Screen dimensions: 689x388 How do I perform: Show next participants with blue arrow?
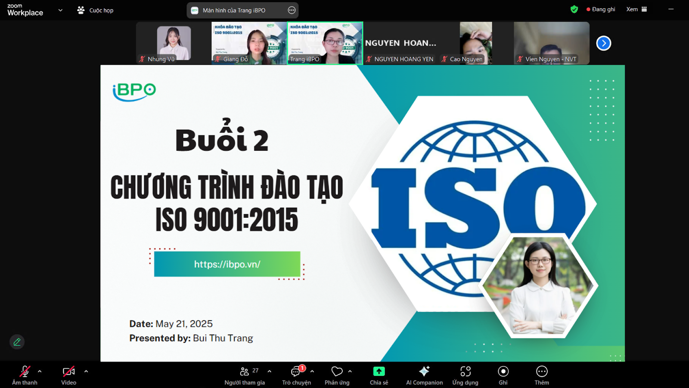[603, 43]
